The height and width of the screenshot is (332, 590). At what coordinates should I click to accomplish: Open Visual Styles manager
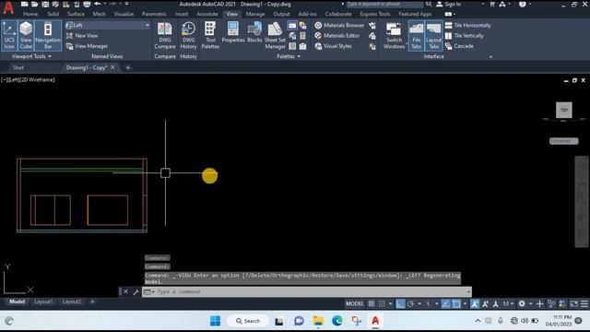tap(333, 46)
